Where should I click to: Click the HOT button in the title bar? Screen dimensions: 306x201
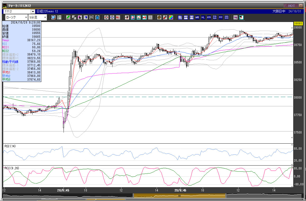point(291,6)
